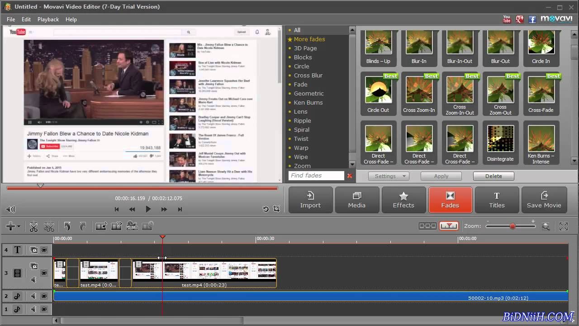579x326 pixels.
Task: Select the Cross-Fade thumbnail
Action: click(x=541, y=94)
